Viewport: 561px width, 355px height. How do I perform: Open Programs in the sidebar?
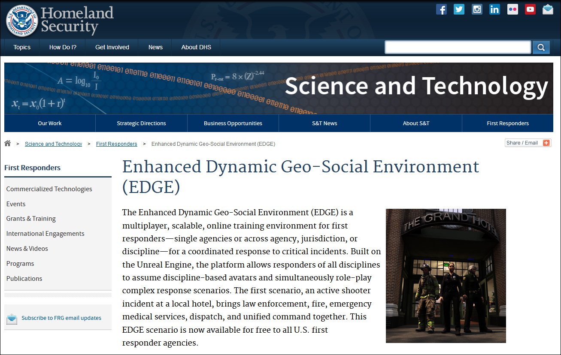(x=20, y=264)
